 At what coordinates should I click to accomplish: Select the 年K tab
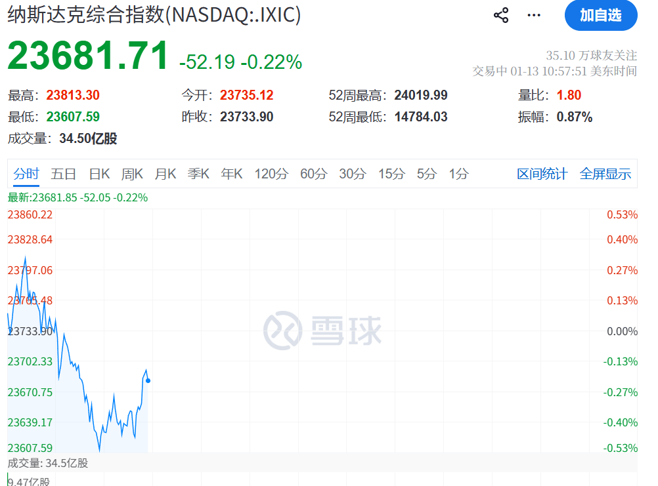232,173
